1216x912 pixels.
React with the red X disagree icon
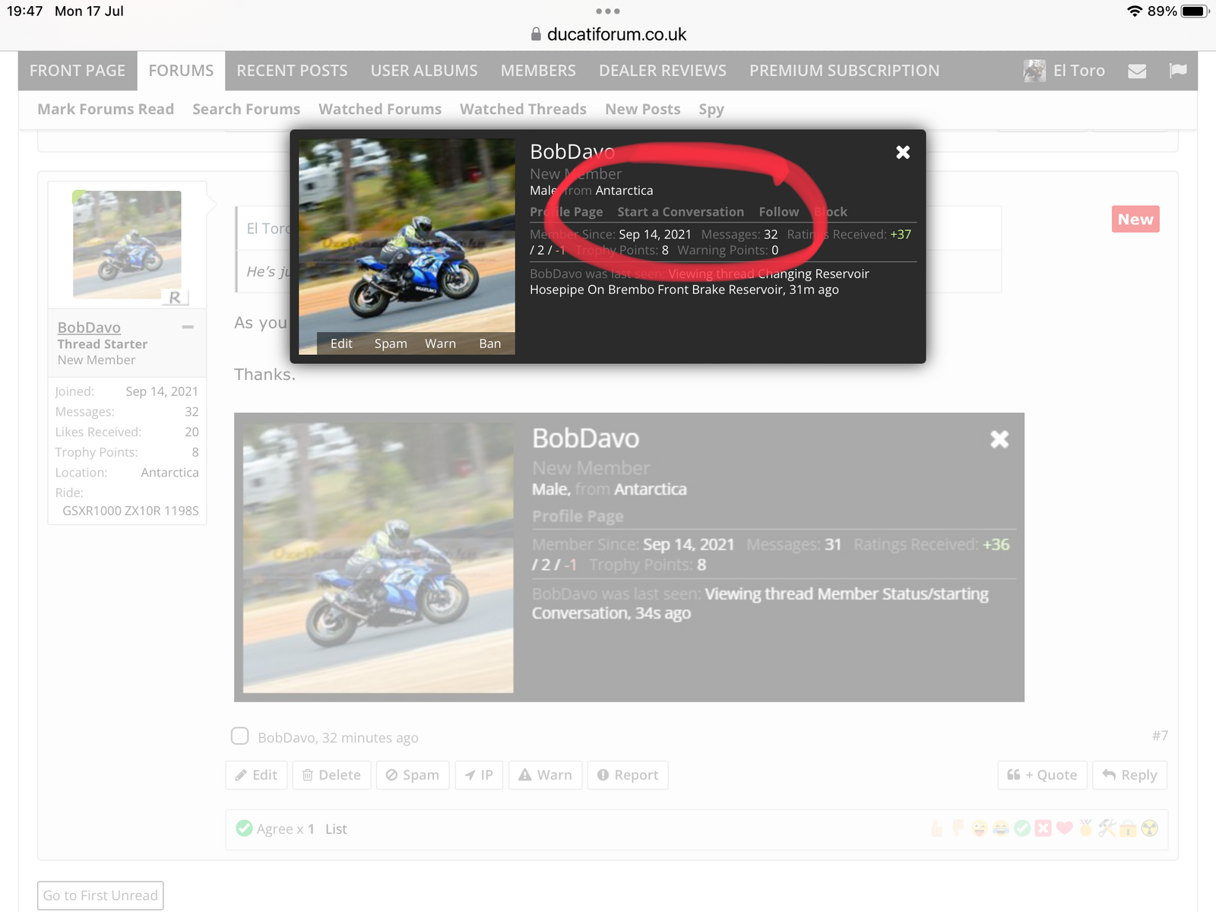pyautogui.click(x=1043, y=828)
